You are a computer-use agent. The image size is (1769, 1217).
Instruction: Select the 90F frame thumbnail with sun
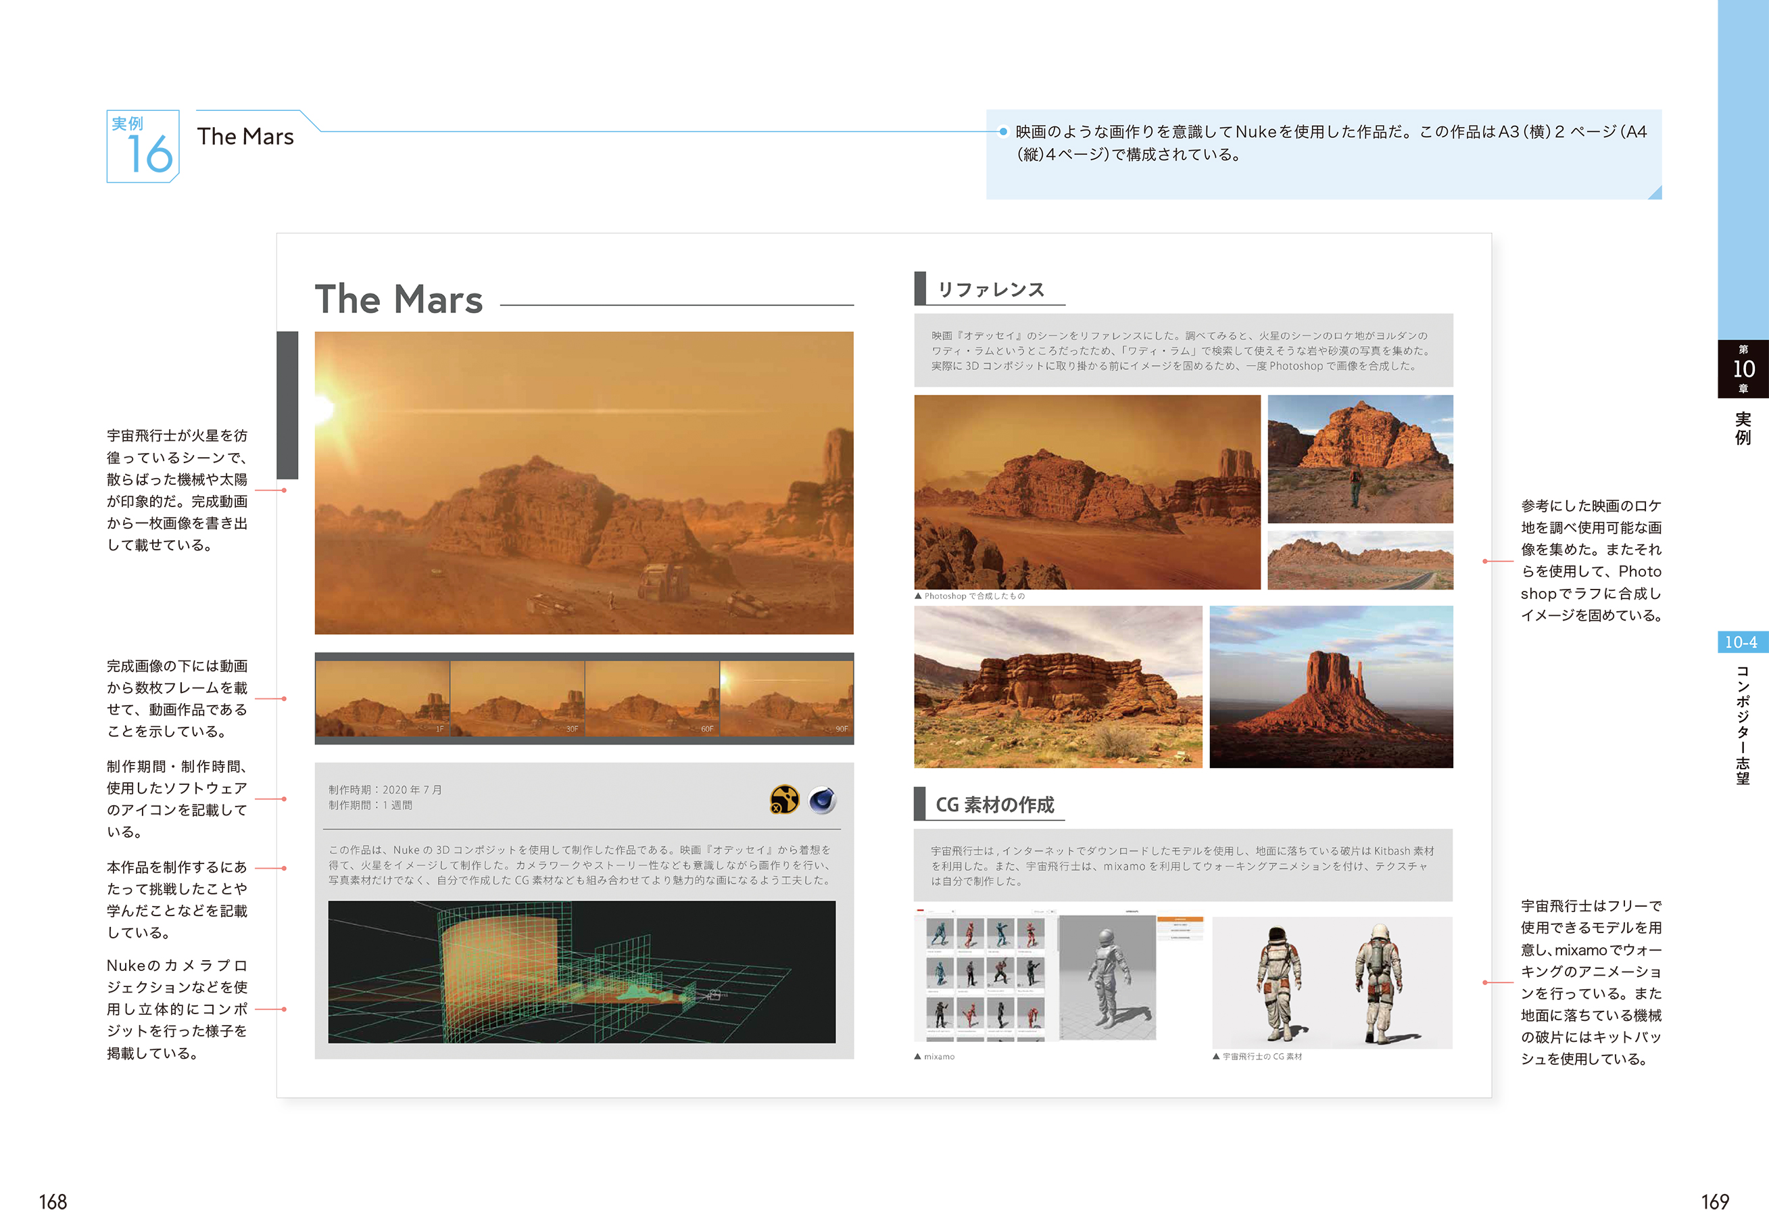pos(787,698)
